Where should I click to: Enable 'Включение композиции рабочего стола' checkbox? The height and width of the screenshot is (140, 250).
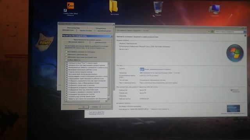pyautogui.click(x=67, y=70)
